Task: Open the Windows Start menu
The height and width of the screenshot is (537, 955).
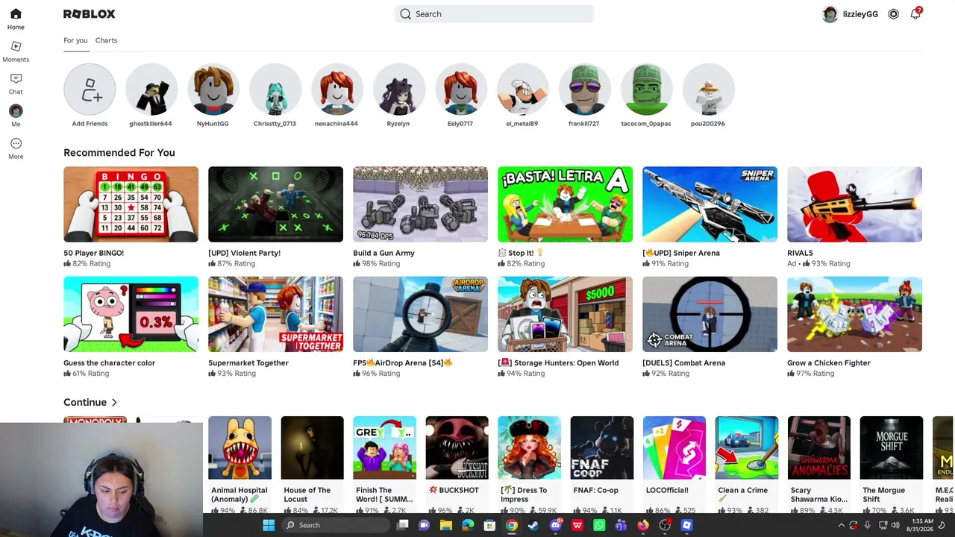Action: (x=269, y=525)
